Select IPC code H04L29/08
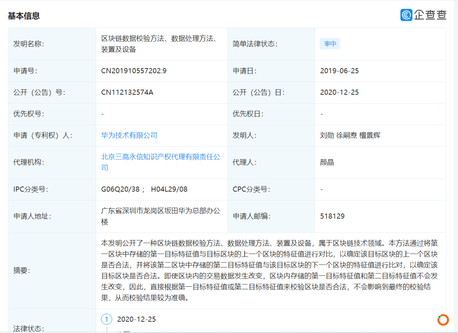Viewport: 458px width, 333px height. (169, 189)
